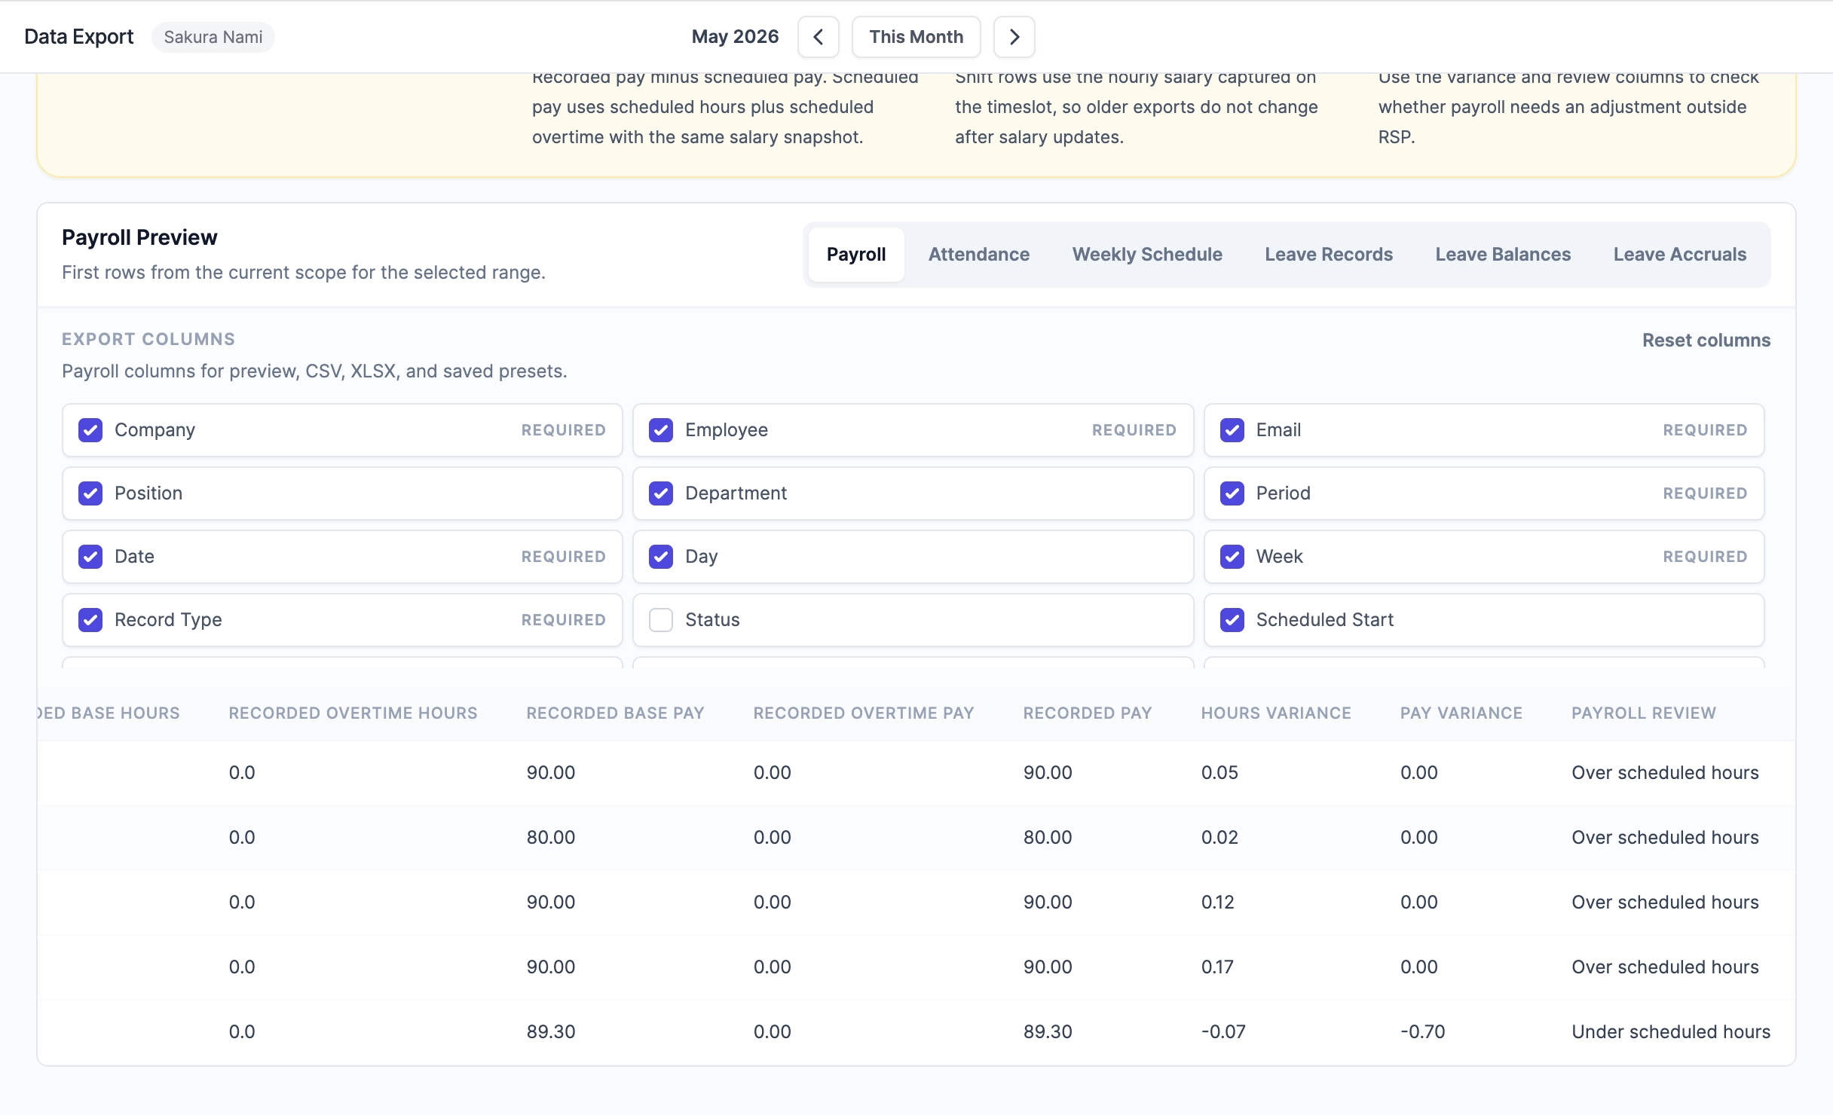Click the Hours Variance column header
Viewport: 1833px width, 1115px height.
1276,713
